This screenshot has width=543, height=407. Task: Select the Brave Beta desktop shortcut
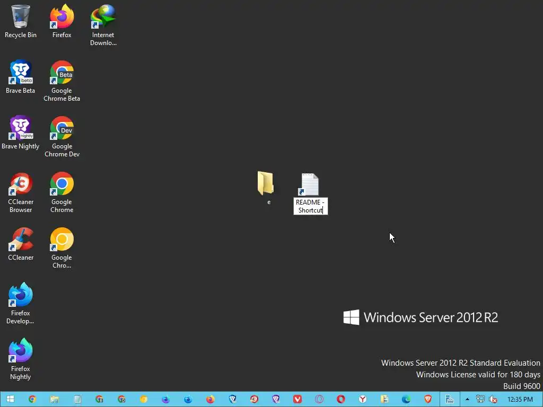click(21, 77)
